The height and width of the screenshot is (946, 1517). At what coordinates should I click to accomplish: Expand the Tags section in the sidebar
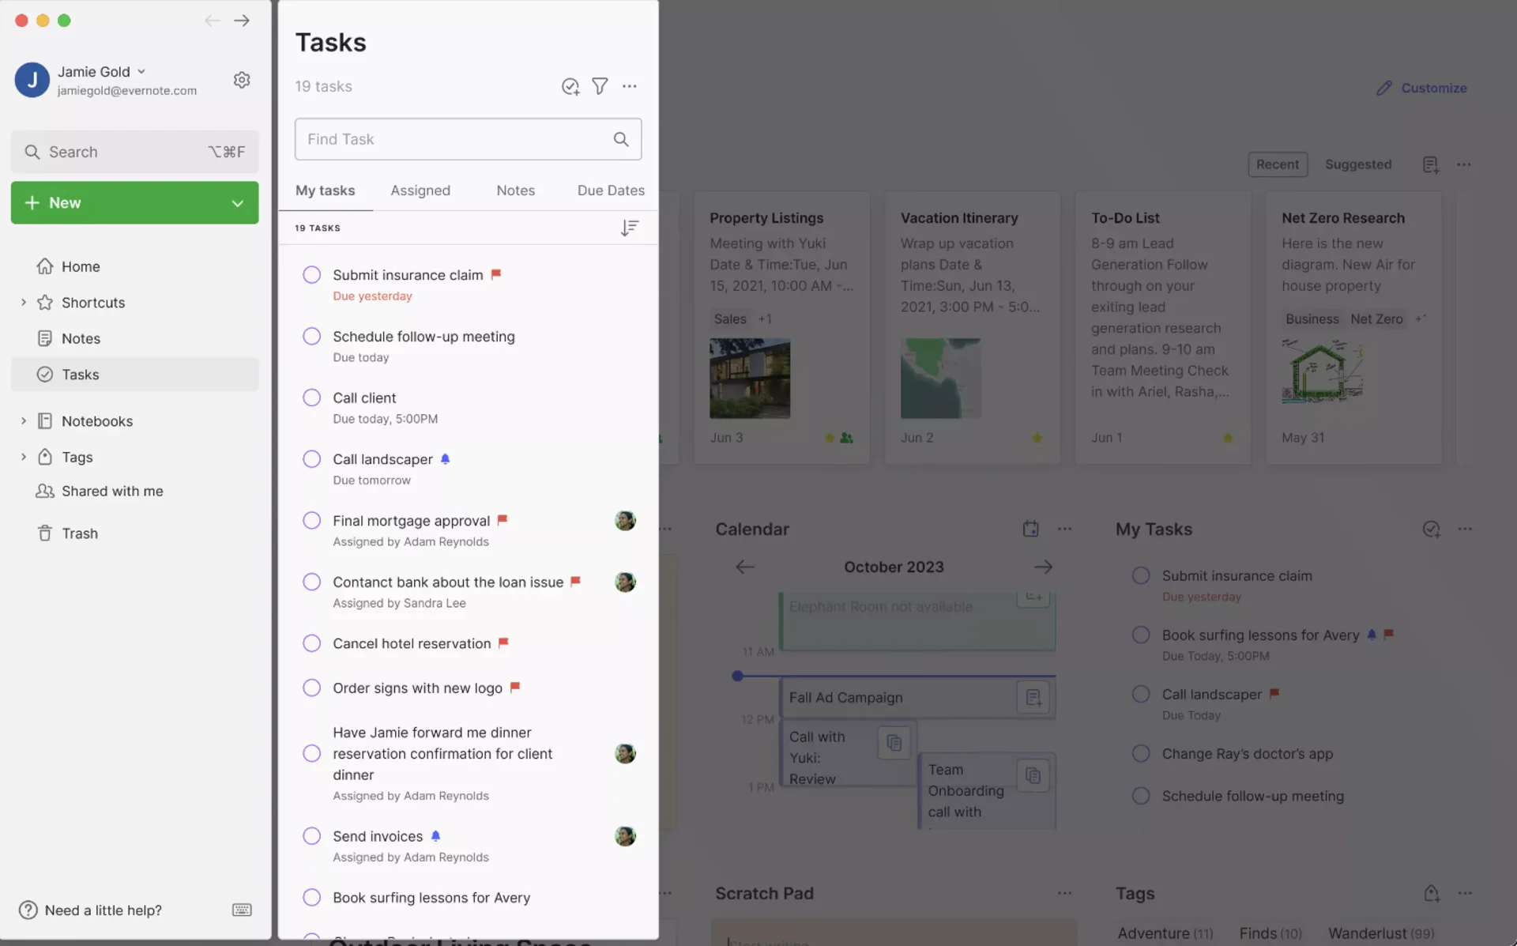[22, 457]
